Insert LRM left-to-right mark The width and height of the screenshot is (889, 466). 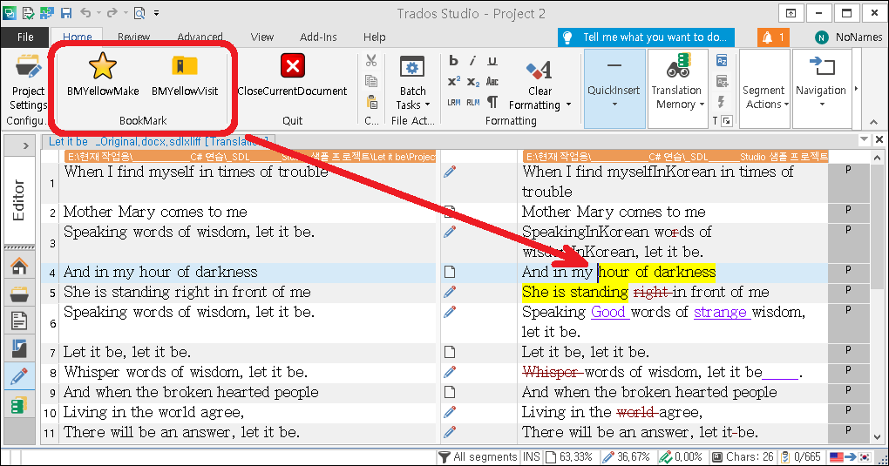[x=453, y=102]
